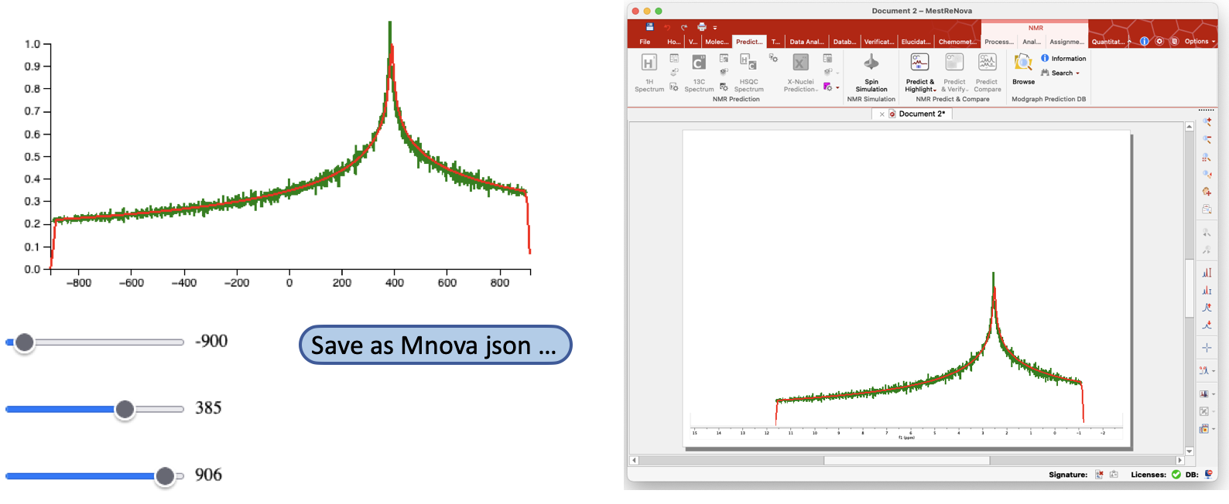Click the save disk icon in quick toolbar
Image resolution: width=1229 pixels, height=504 pixels.
pos(649,27)
